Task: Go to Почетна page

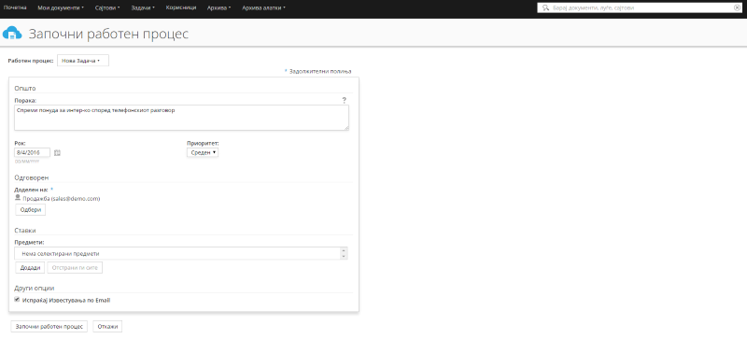Action: pos(15,7)
